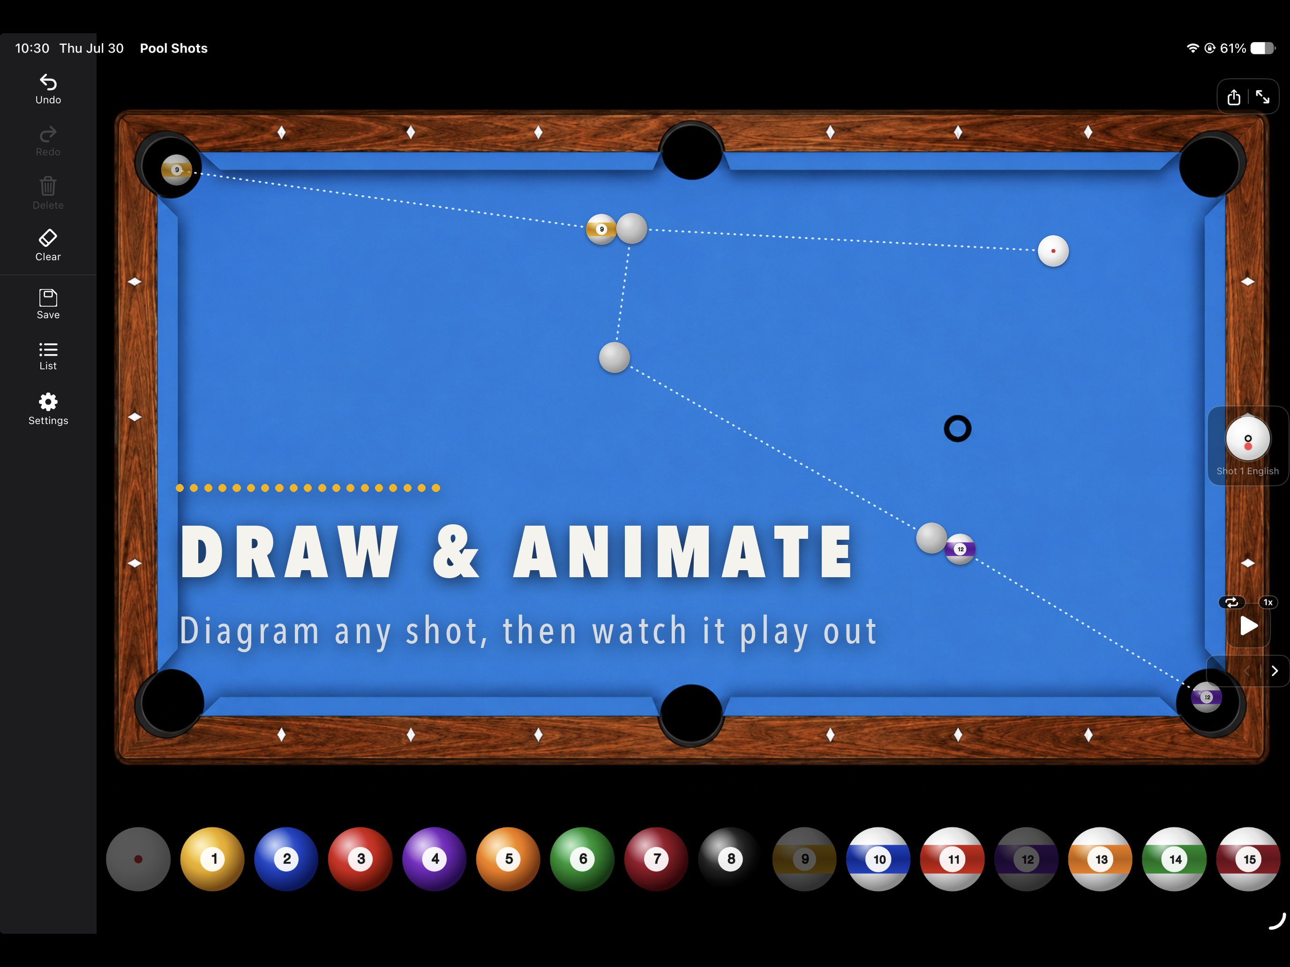Share the diagram via share icon

[x=1233, y=97]
